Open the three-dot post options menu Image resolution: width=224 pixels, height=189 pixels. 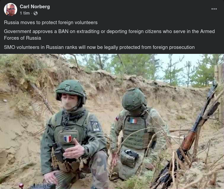(x=214, y=9)
